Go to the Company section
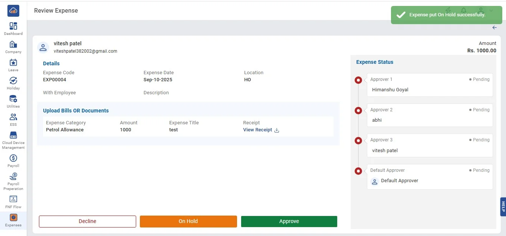Image resolution: width=506 pixels, height=236 pixels. coord(13,47)
